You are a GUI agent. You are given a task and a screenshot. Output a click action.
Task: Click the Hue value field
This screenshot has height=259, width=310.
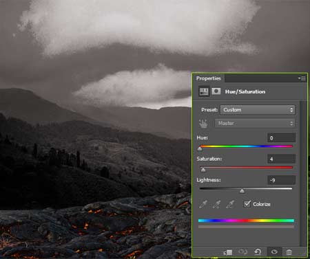282,138
